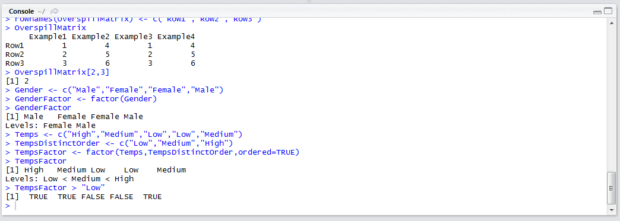Click "Levels: Low < Medium < High" line

tap(69, 179)
